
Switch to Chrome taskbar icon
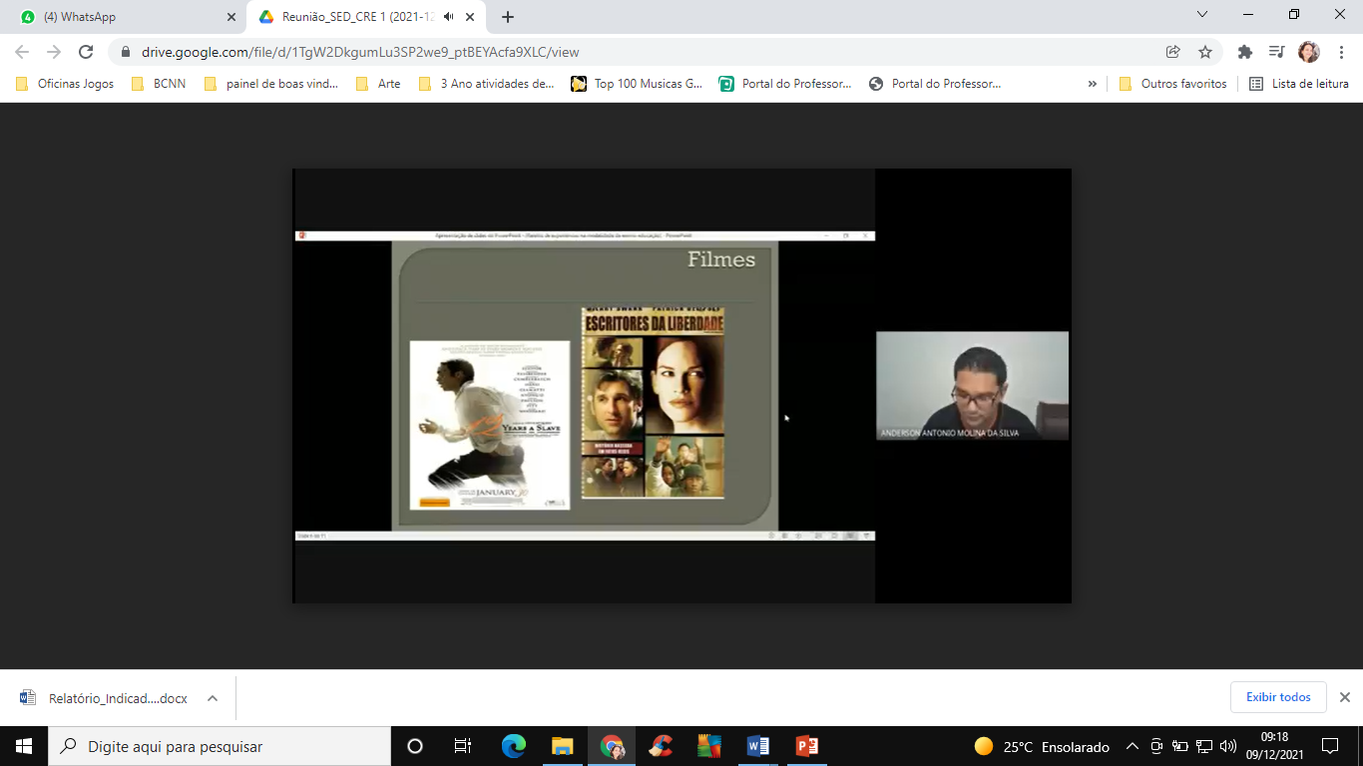tap(611, 746)
